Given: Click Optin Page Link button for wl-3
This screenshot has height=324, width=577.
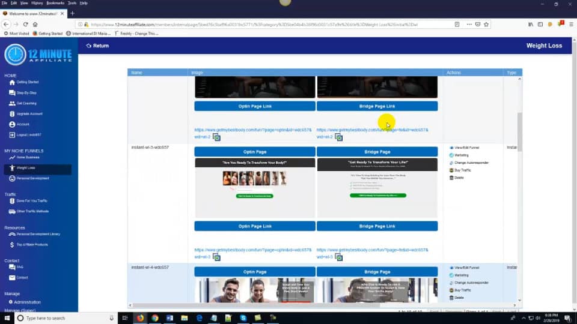Looking at the screenshot, I should coord(255,226).
